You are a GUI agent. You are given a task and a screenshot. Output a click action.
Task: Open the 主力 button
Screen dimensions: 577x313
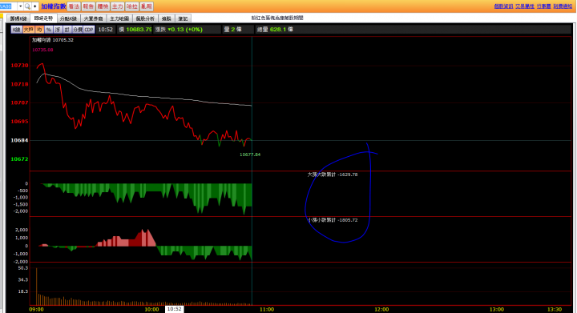tap(117, 6)
